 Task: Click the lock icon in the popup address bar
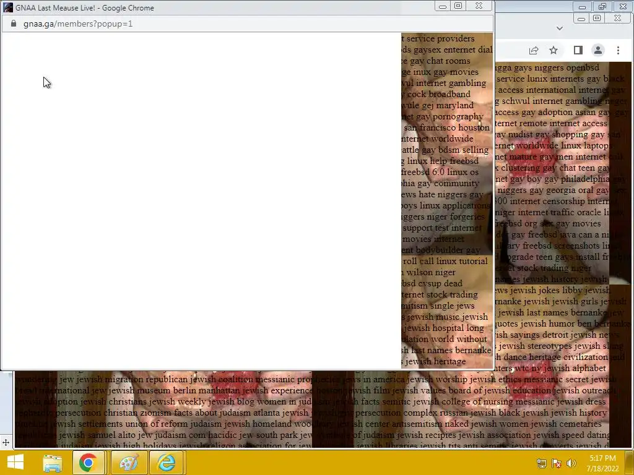(x=14, y=24)
